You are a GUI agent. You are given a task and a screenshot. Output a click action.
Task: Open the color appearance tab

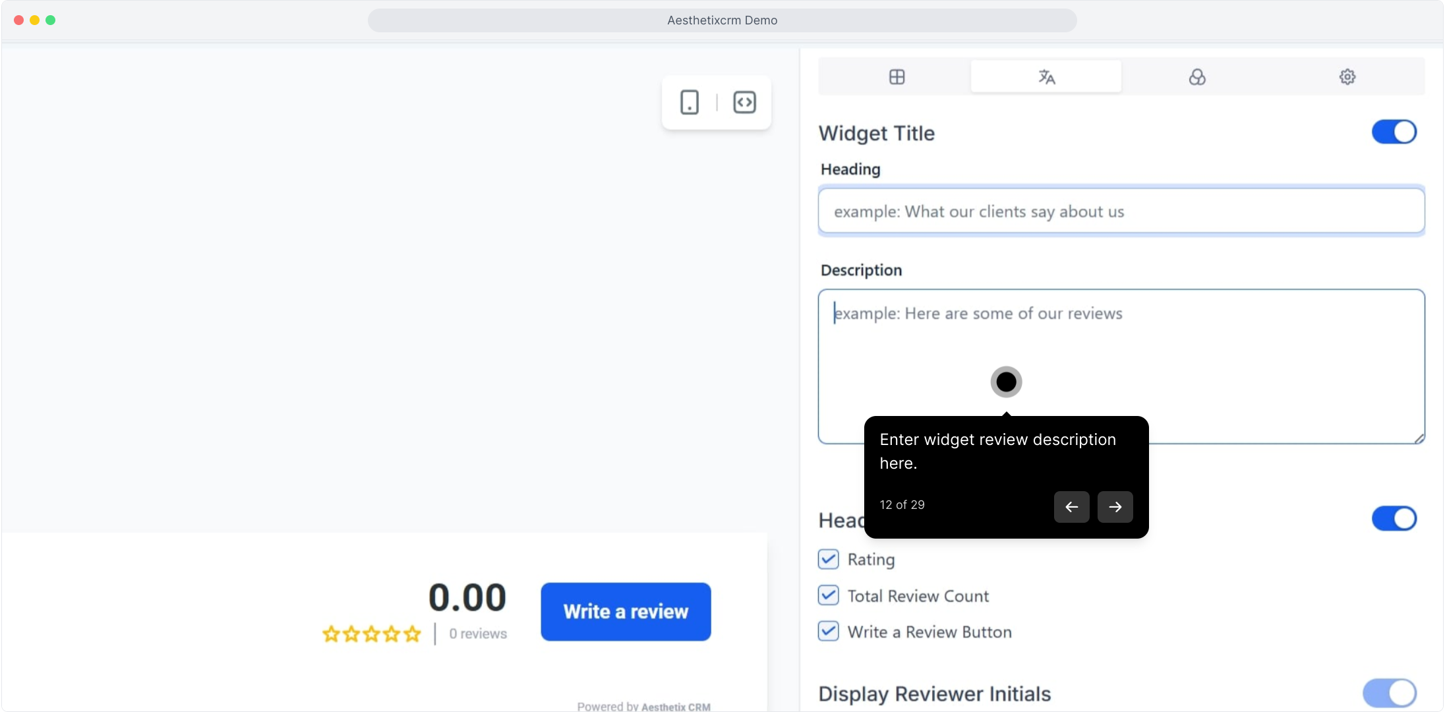click(1197, 77)
